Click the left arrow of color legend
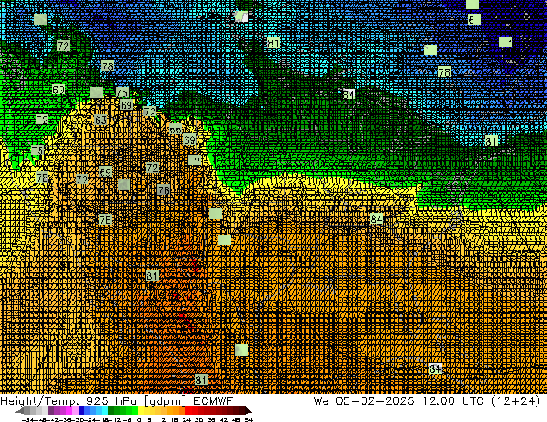 point(9,411)
